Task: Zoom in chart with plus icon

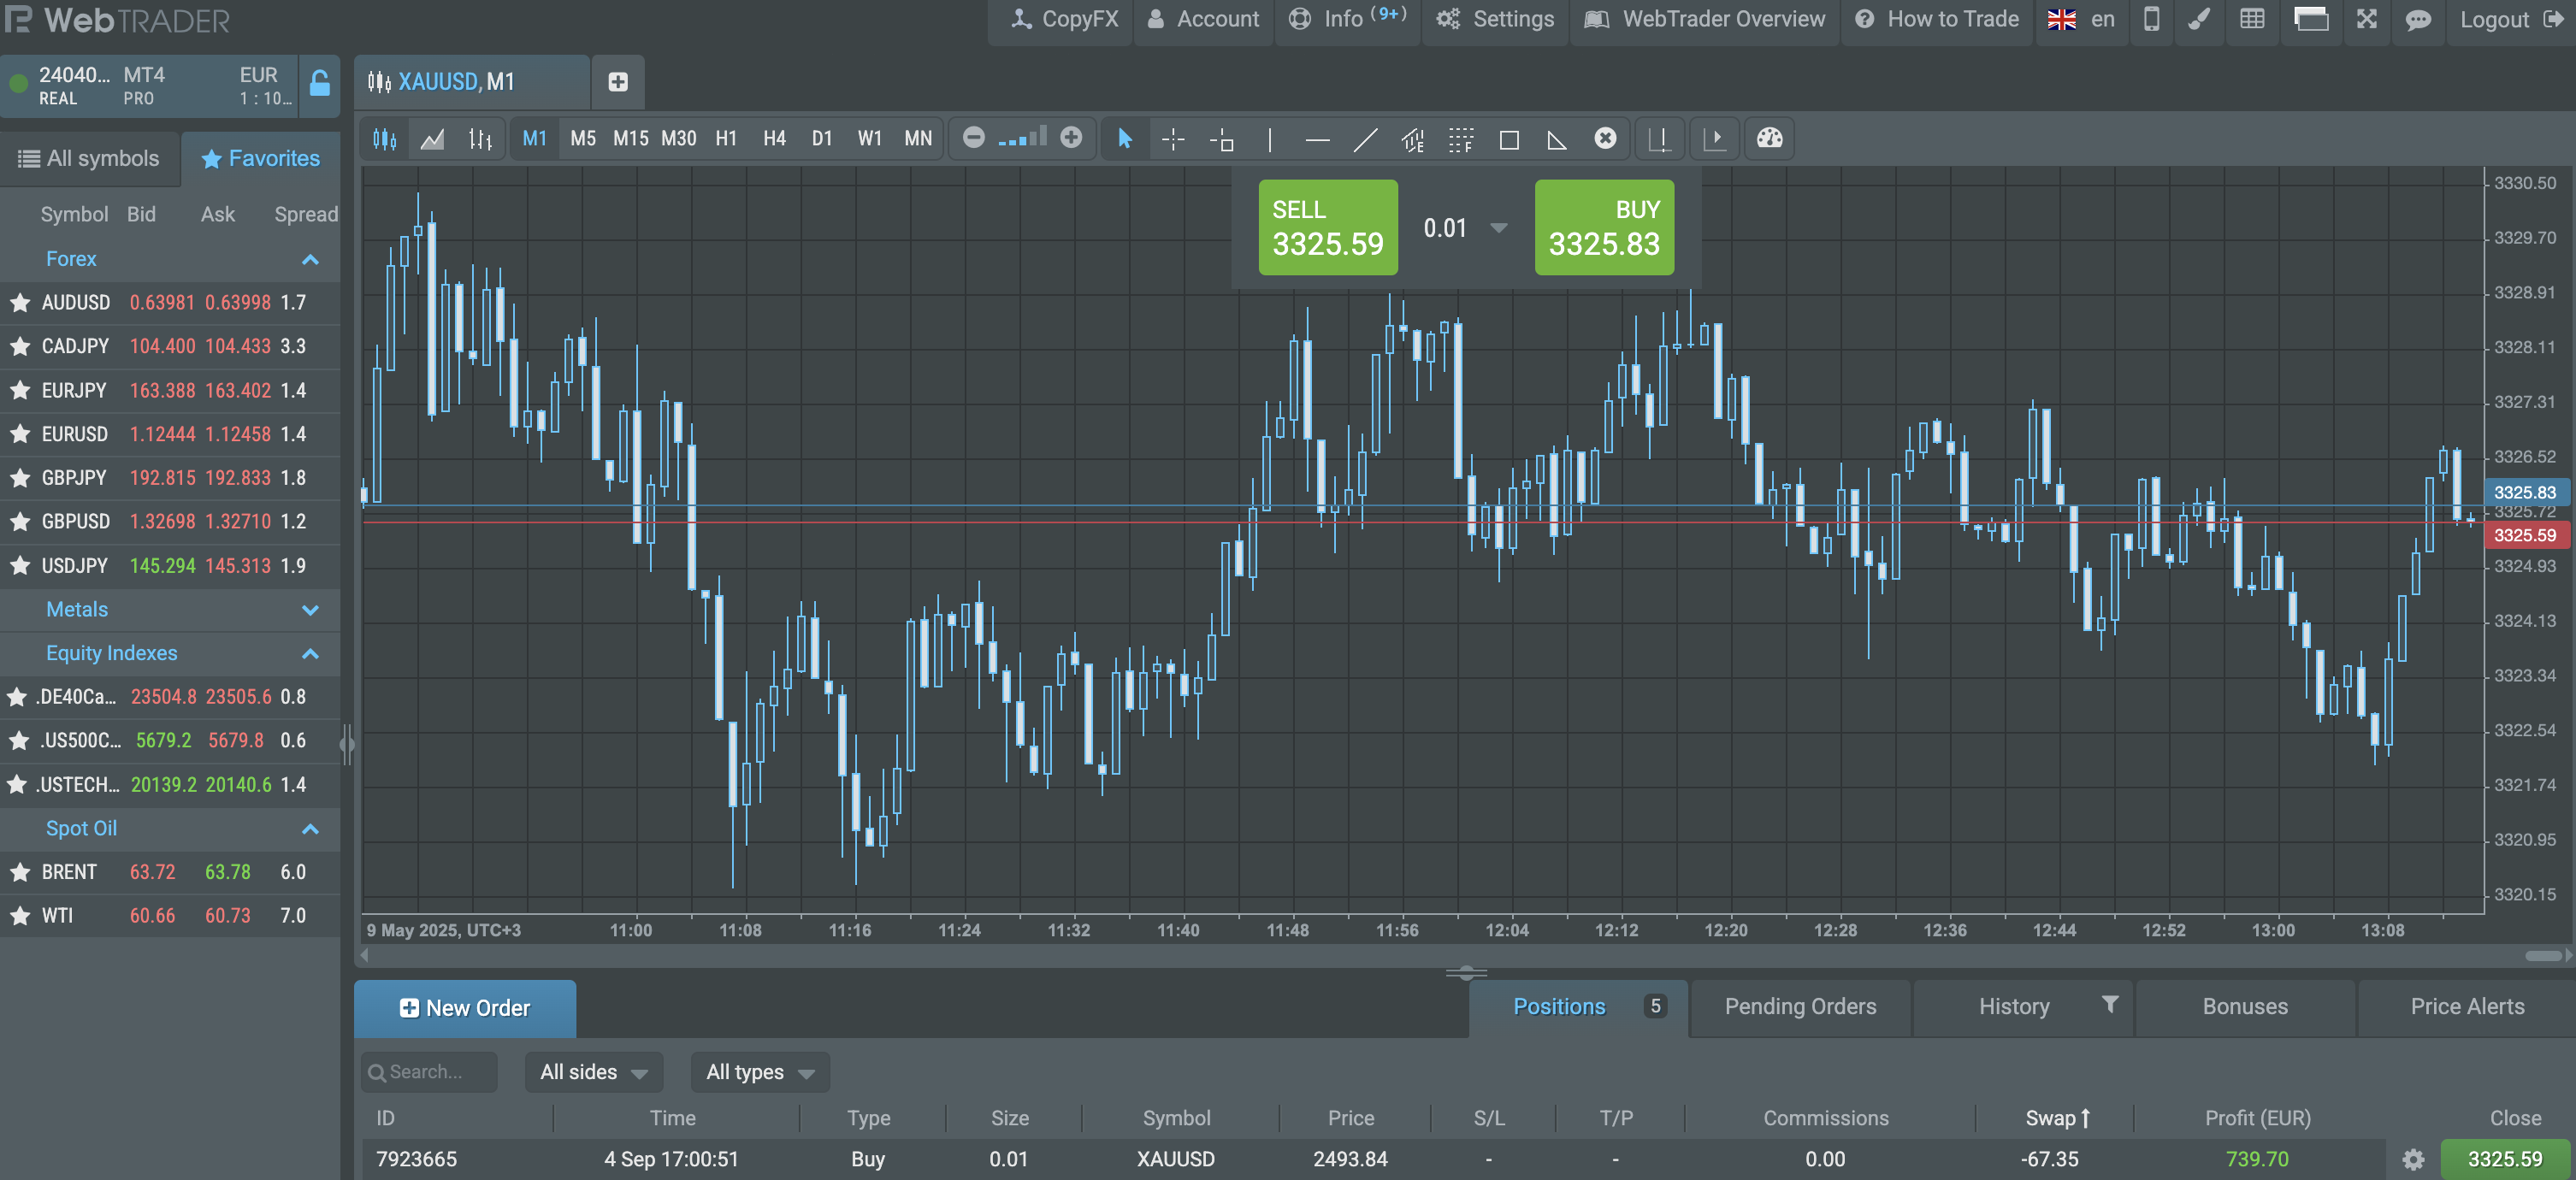Action: coord(1071,138)
